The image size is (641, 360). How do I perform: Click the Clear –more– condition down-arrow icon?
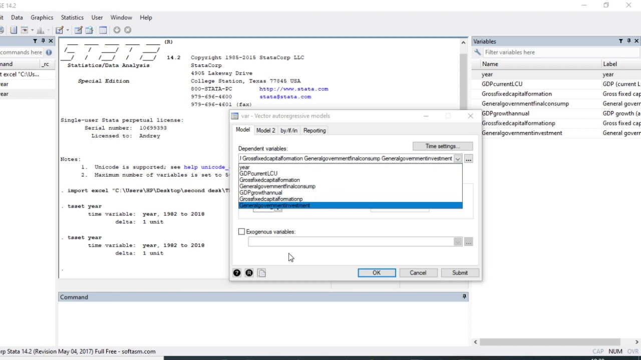(117, 30)
